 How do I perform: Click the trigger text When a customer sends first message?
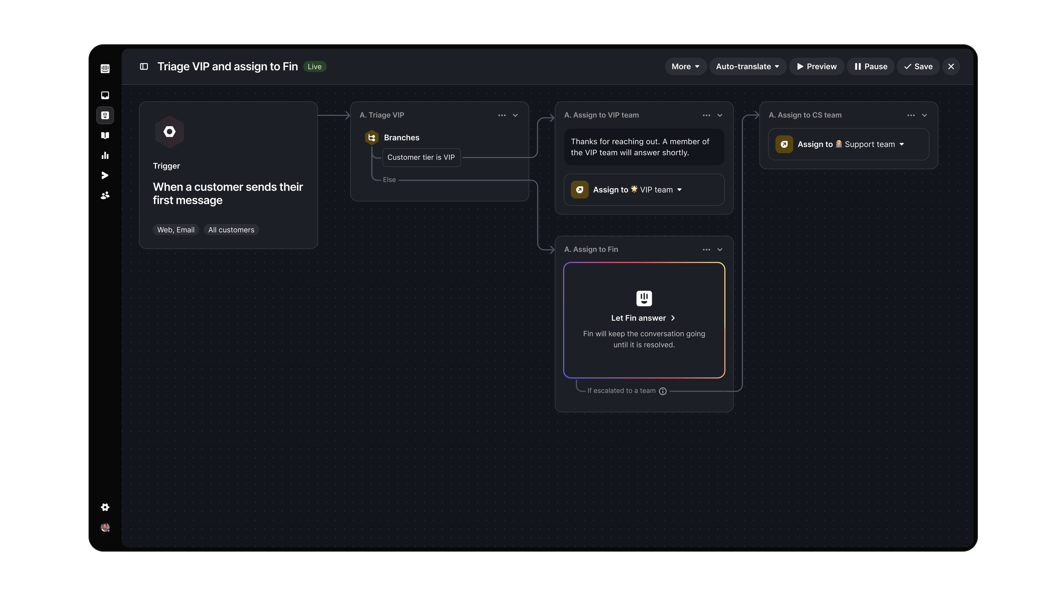(x=228, y=194)
